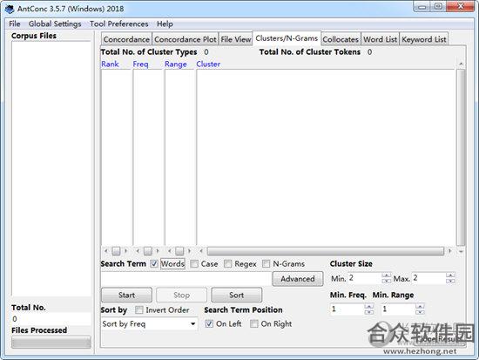Enable the Regex checkbox
The width and height of the screenshot is (479, 360).
[x=228, y=263]
